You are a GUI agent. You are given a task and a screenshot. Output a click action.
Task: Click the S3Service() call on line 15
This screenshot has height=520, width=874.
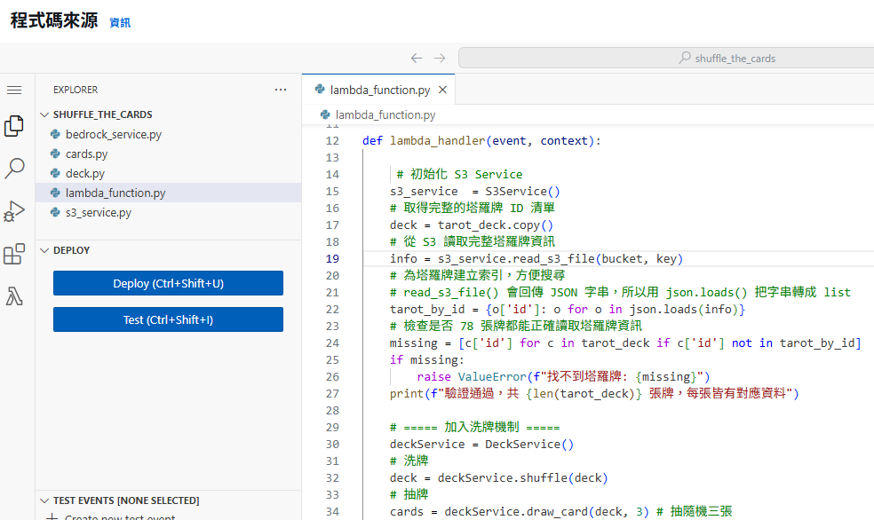(x=522, y=191)
